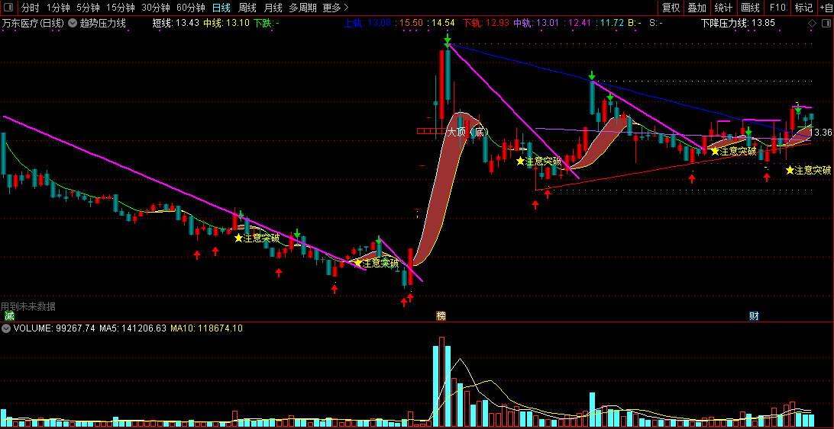Click the 万东医疗(日线) stock title
The height and width of the screenshot is (429, 834).
click(x=32, y=24)
